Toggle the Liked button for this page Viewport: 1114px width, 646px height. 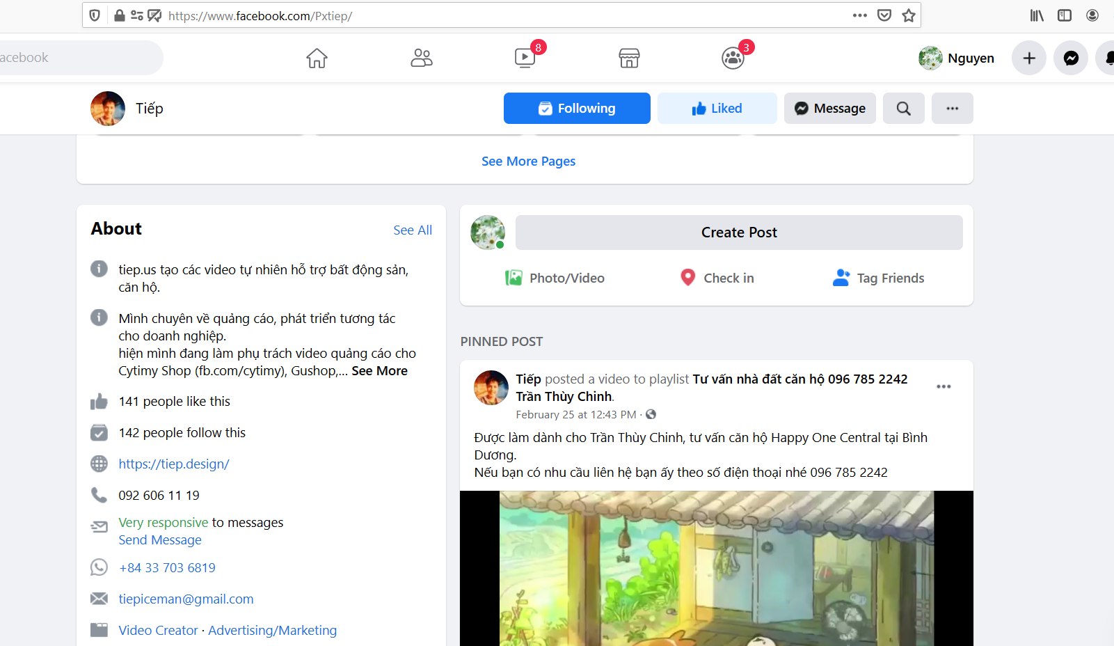717,108
